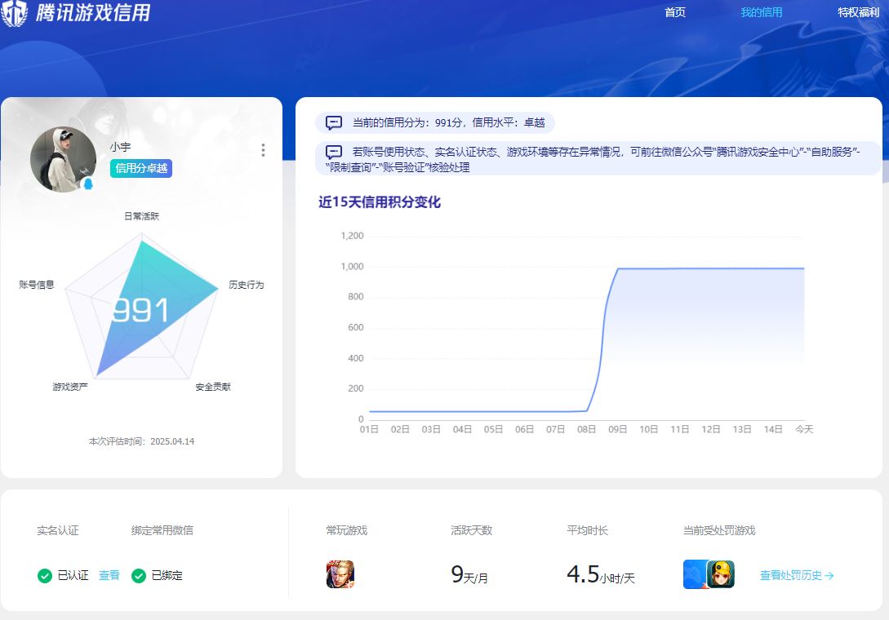Click the 绑定常用微信 label

(162, 530)
